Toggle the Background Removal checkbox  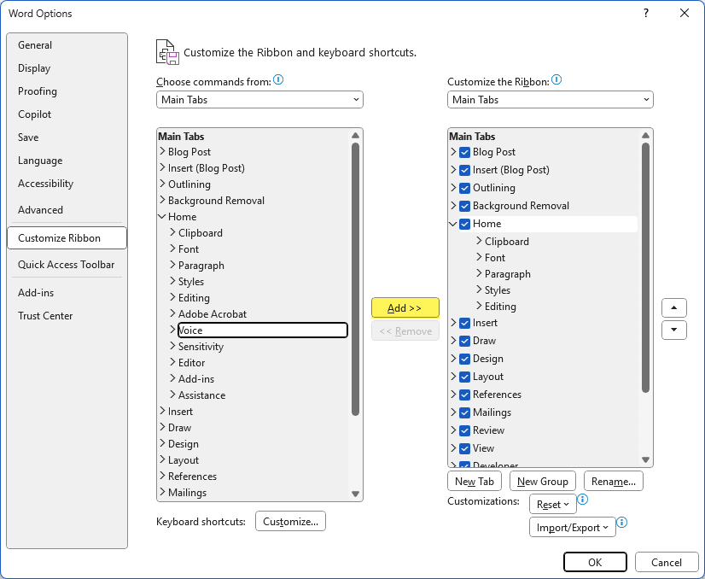464,206
